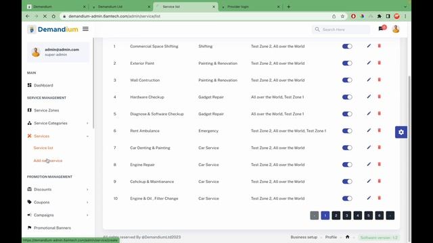Open the Profile footer link
This screenshot has height=243, width=433.
pos(331,237)
